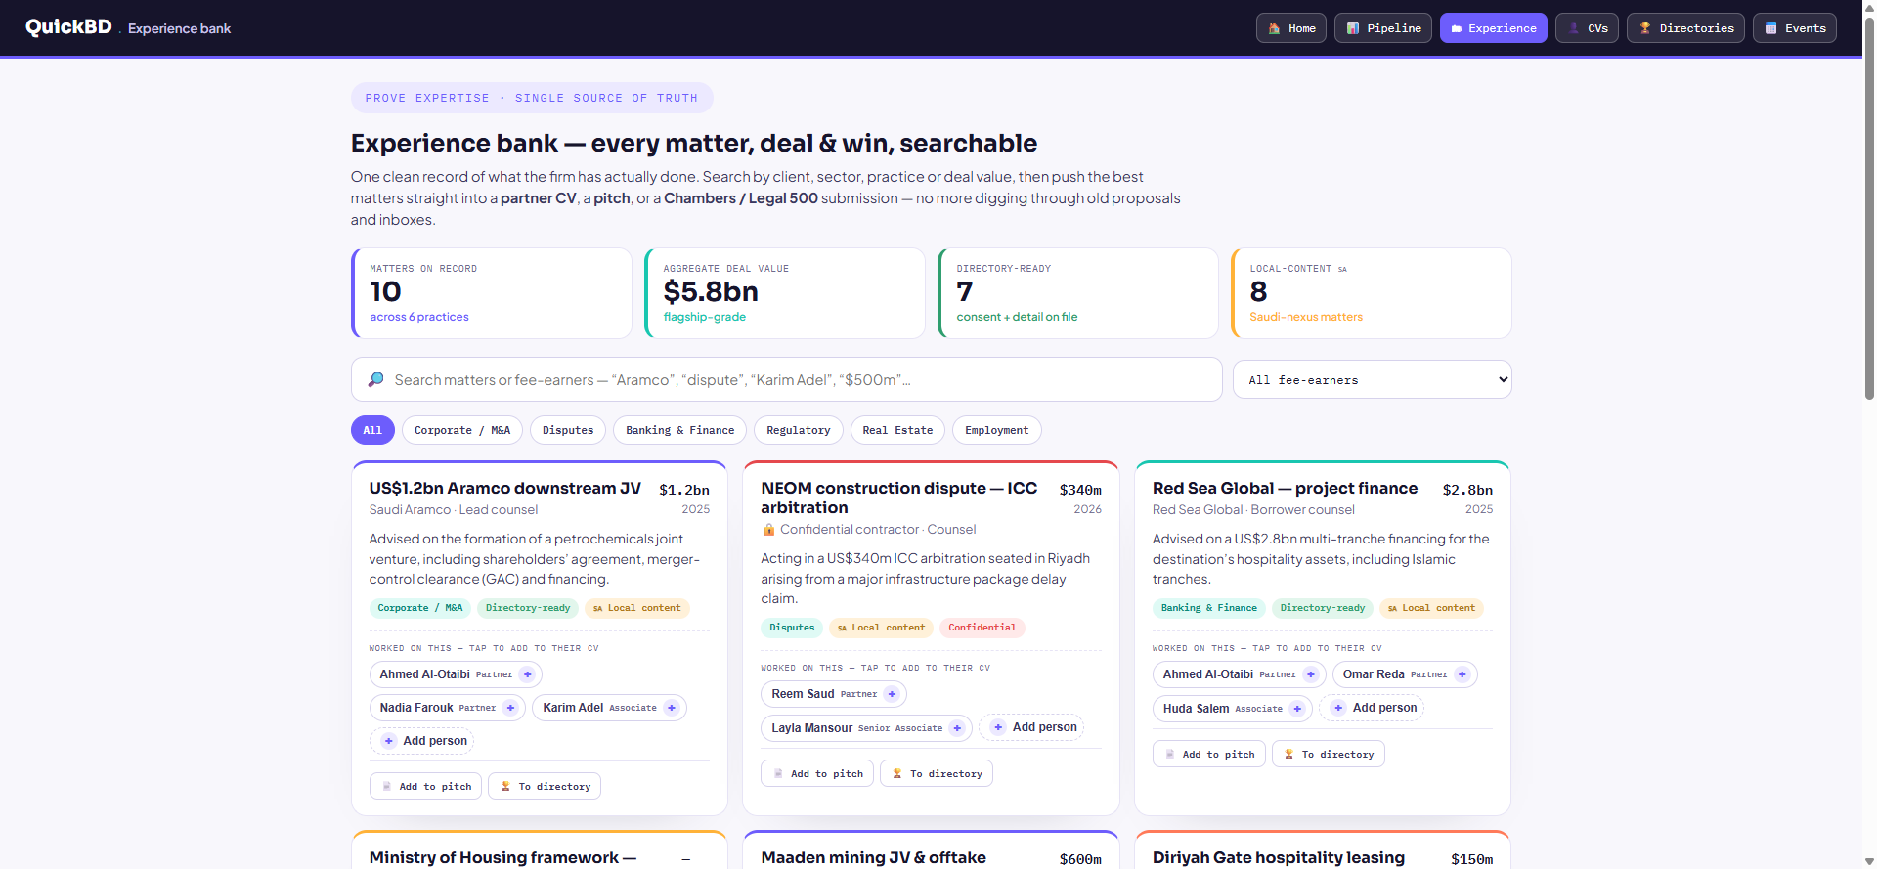Open the Local-Content stat card
Viewport: 1877px width, 869px height.
(1372, 293)
